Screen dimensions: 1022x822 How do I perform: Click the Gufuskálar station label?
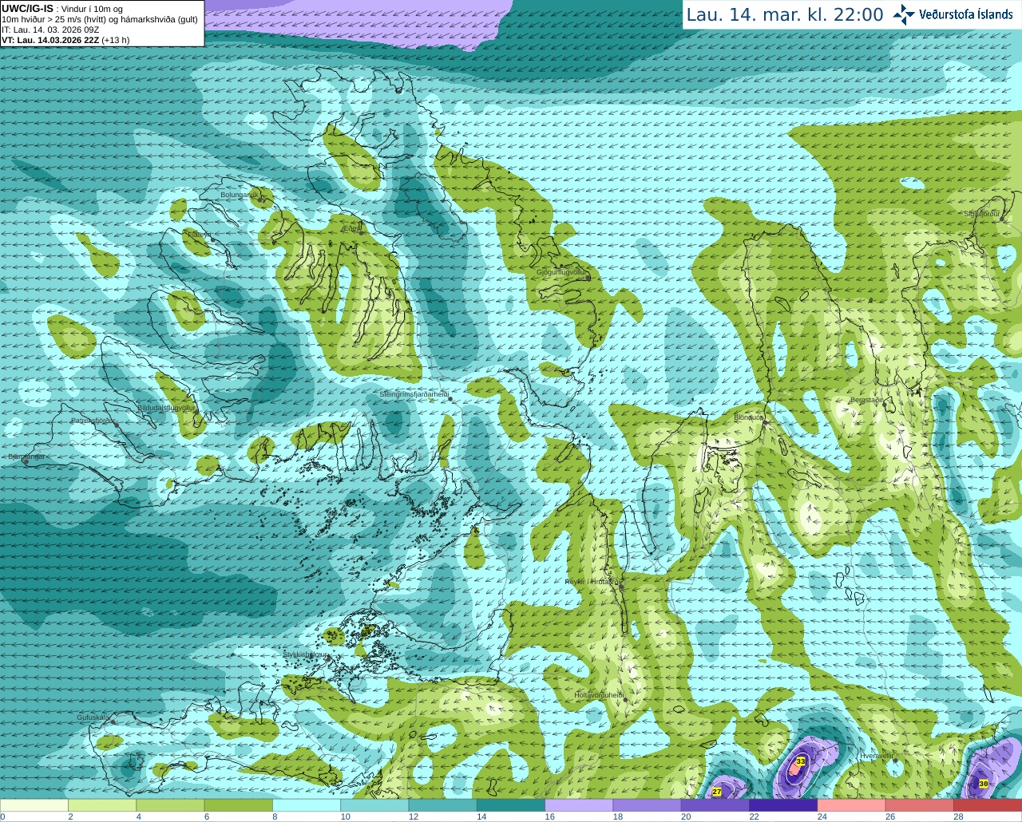(x=93, y=717)
